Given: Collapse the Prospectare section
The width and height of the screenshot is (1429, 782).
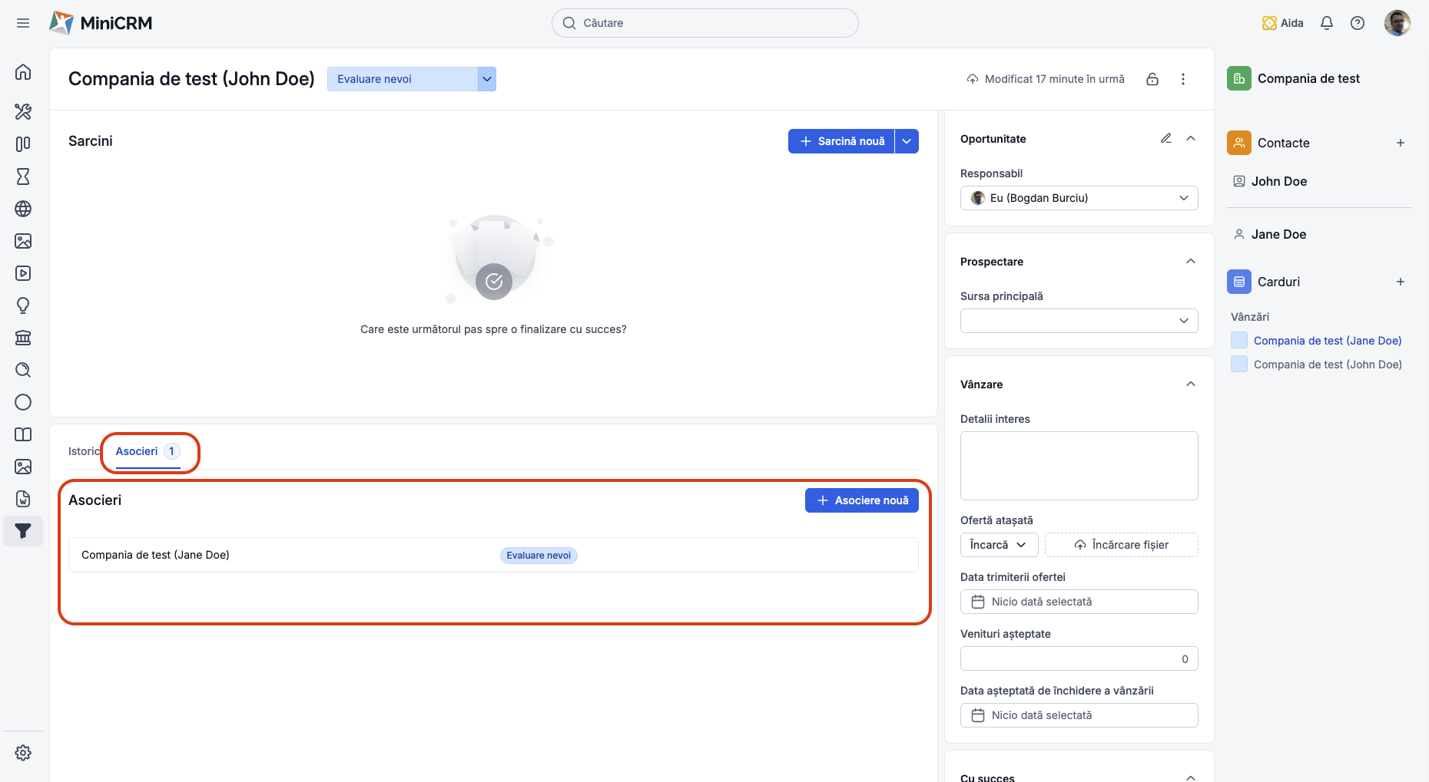Looking at the screenshot, I should 1191,261.
